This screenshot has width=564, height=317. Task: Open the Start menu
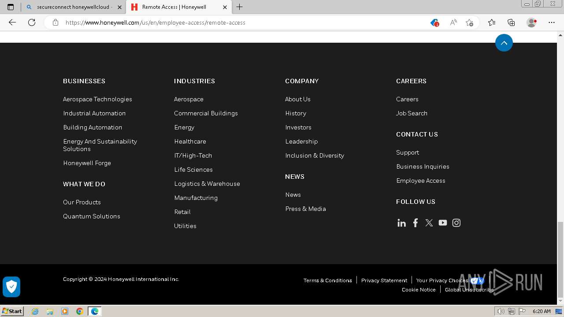12,311
